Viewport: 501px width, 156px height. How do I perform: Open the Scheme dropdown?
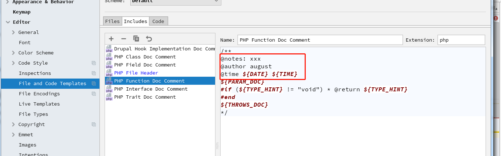click(175, 1)
